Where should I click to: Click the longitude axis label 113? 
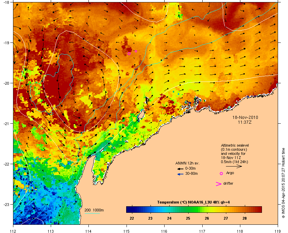[51, 231]
